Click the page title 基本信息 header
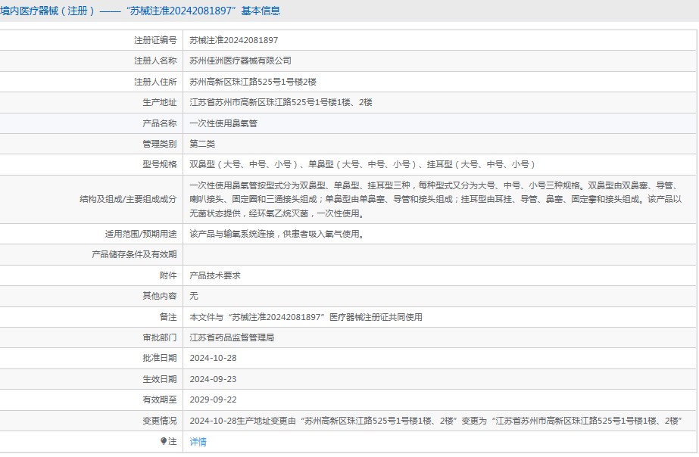 (140, 11)
